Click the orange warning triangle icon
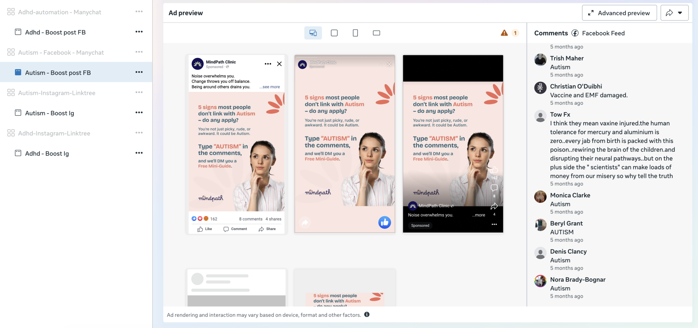This screenshot has height=328, width=698. (x=504, y=33)
